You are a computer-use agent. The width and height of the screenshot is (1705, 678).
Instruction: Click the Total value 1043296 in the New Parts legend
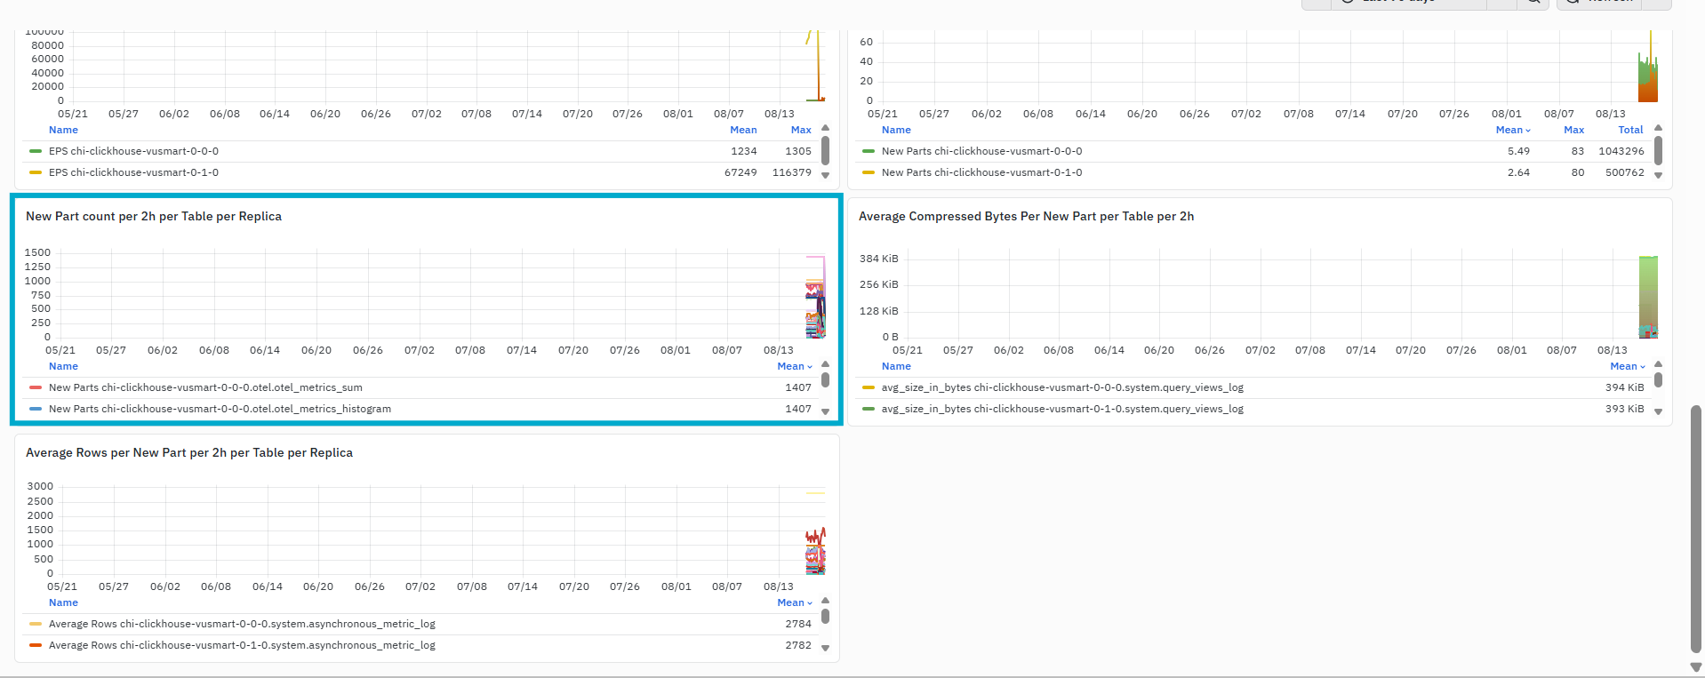tap(1621, 151)
